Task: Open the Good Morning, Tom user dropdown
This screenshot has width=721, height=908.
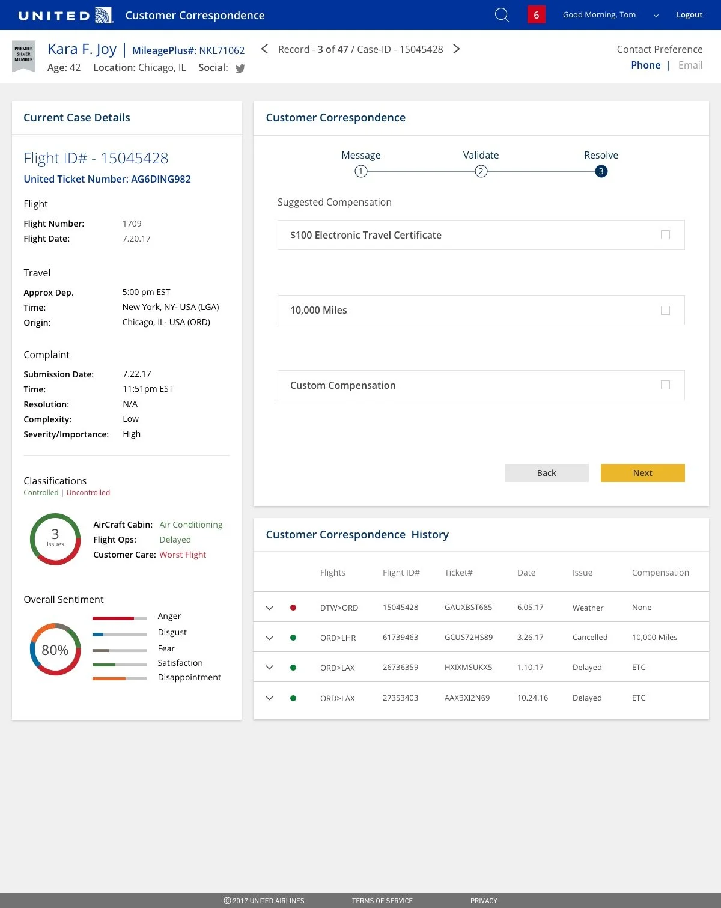Action: [x=656, y=16]
